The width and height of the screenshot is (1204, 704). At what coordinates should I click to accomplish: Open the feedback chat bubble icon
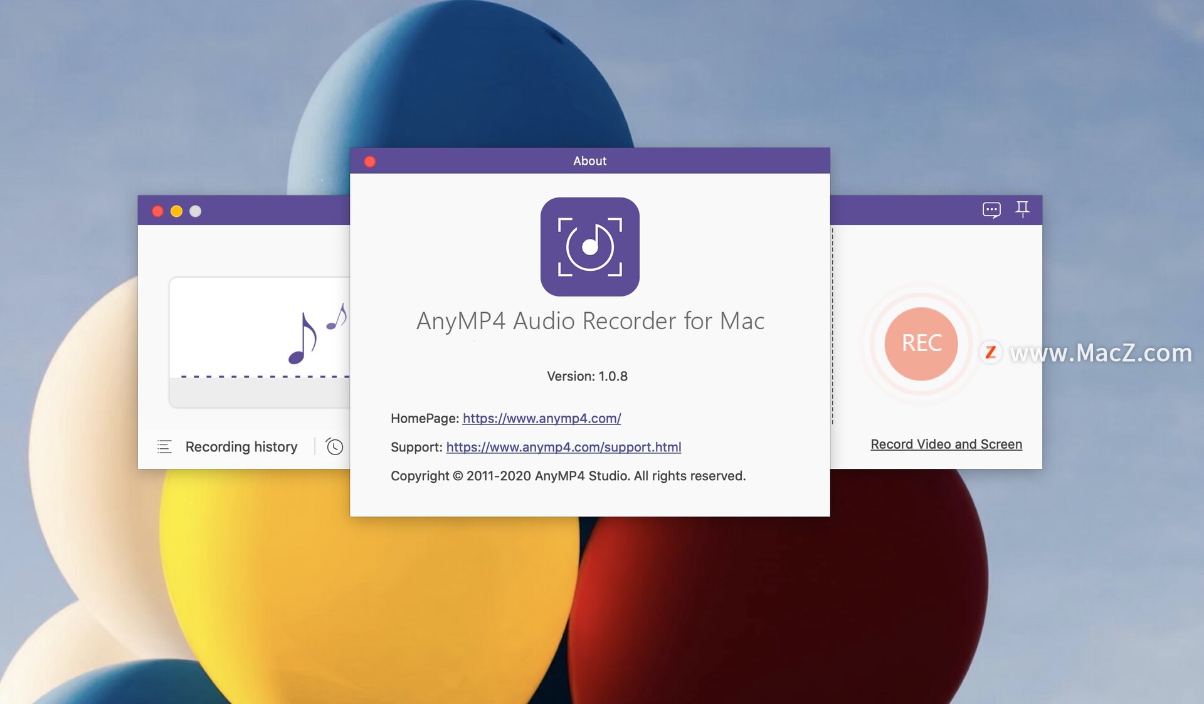991,210
